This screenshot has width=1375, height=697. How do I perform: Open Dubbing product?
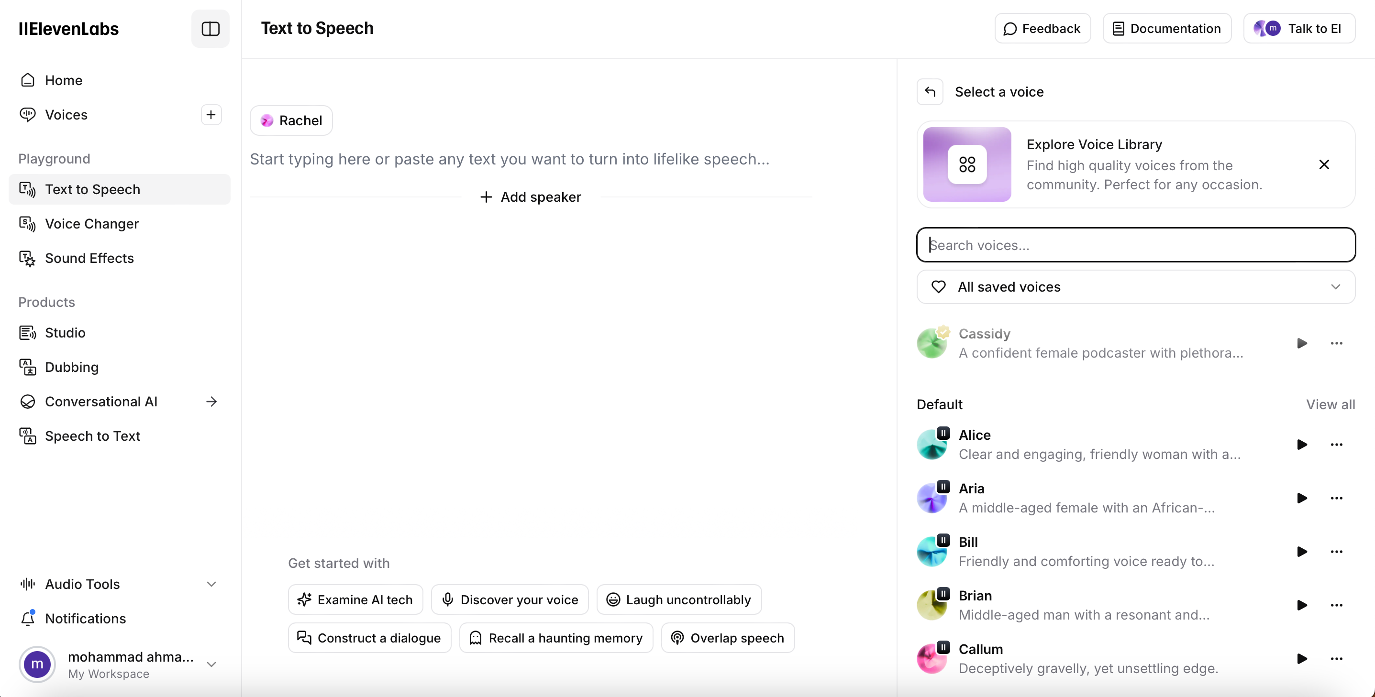pos(119,367)
